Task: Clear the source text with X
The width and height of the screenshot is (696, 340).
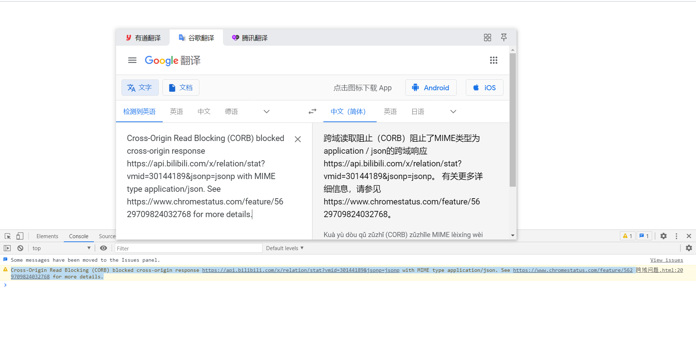Action: pos(298,139)
